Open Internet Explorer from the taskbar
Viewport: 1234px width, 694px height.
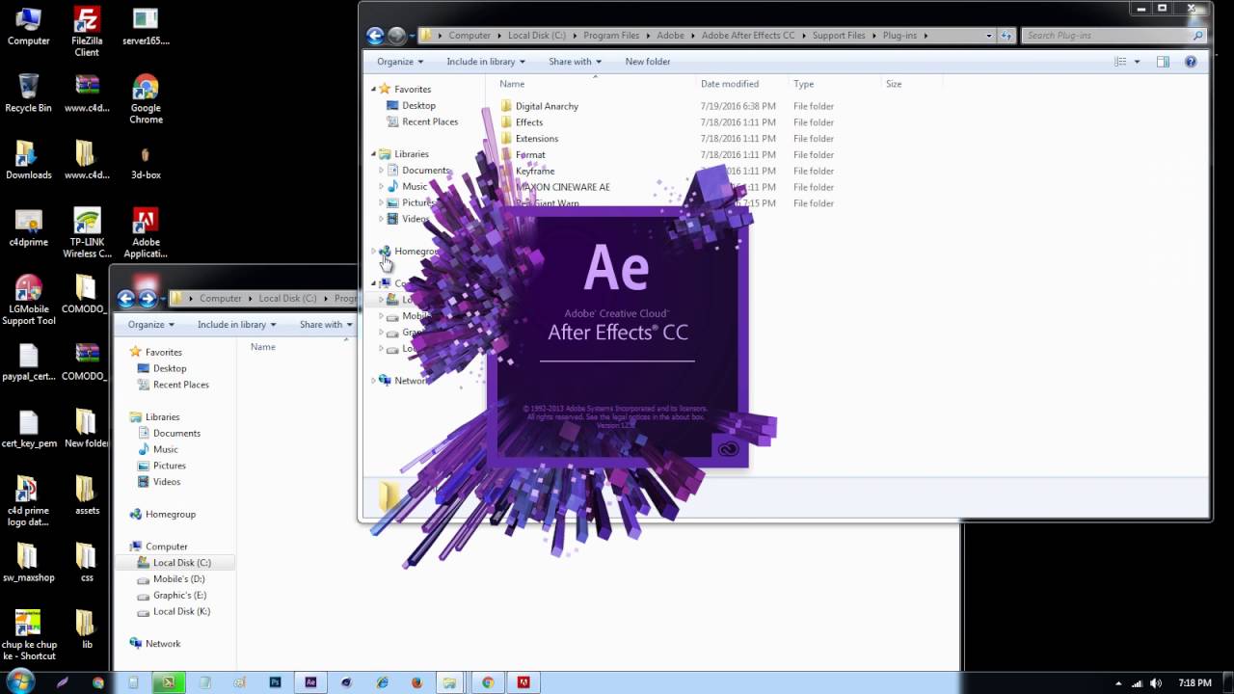[x=382, y=682]
